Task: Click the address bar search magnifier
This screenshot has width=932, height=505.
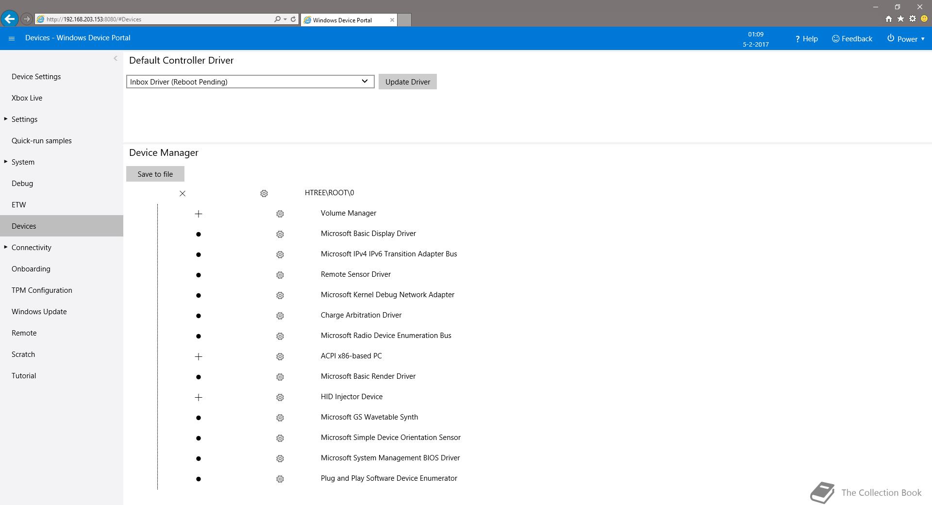Action: point(277,19)
